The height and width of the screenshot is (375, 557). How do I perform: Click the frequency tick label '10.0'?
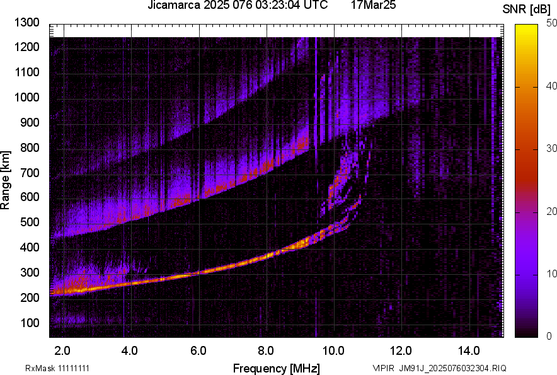(333, 351)
